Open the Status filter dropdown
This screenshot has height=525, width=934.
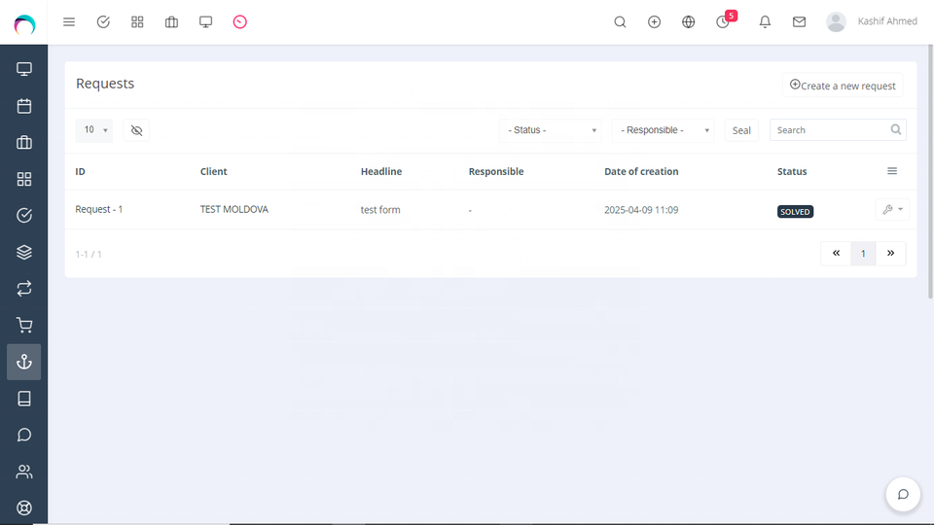coord(552,130)
